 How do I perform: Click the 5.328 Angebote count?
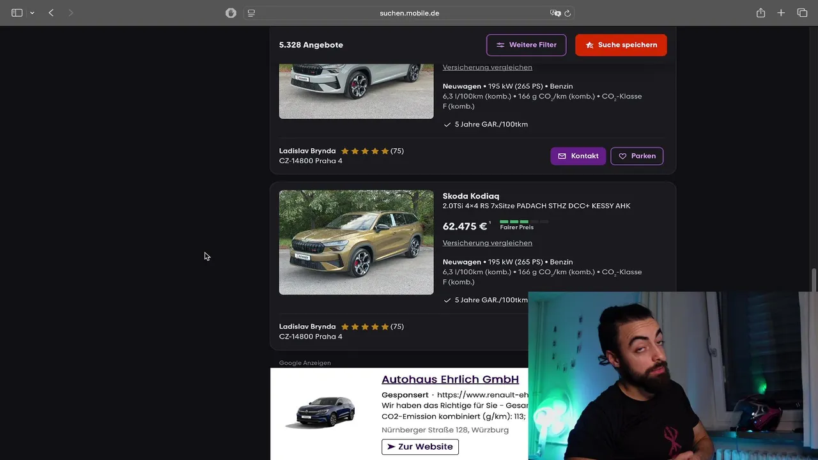311,45
